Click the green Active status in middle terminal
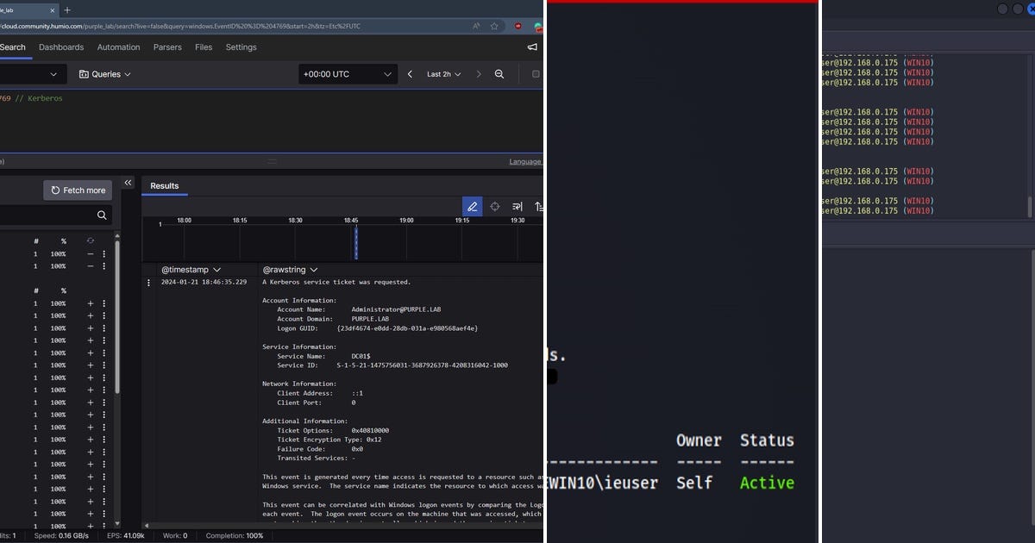 tap(767, 483)
